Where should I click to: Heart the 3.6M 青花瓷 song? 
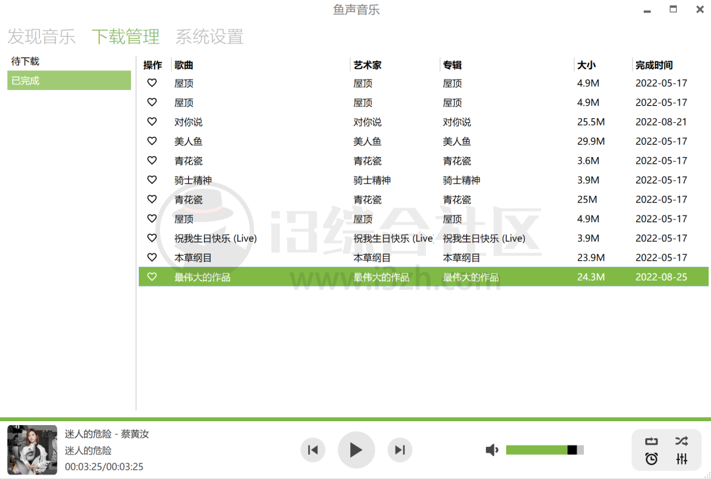[x=152, y=160]
